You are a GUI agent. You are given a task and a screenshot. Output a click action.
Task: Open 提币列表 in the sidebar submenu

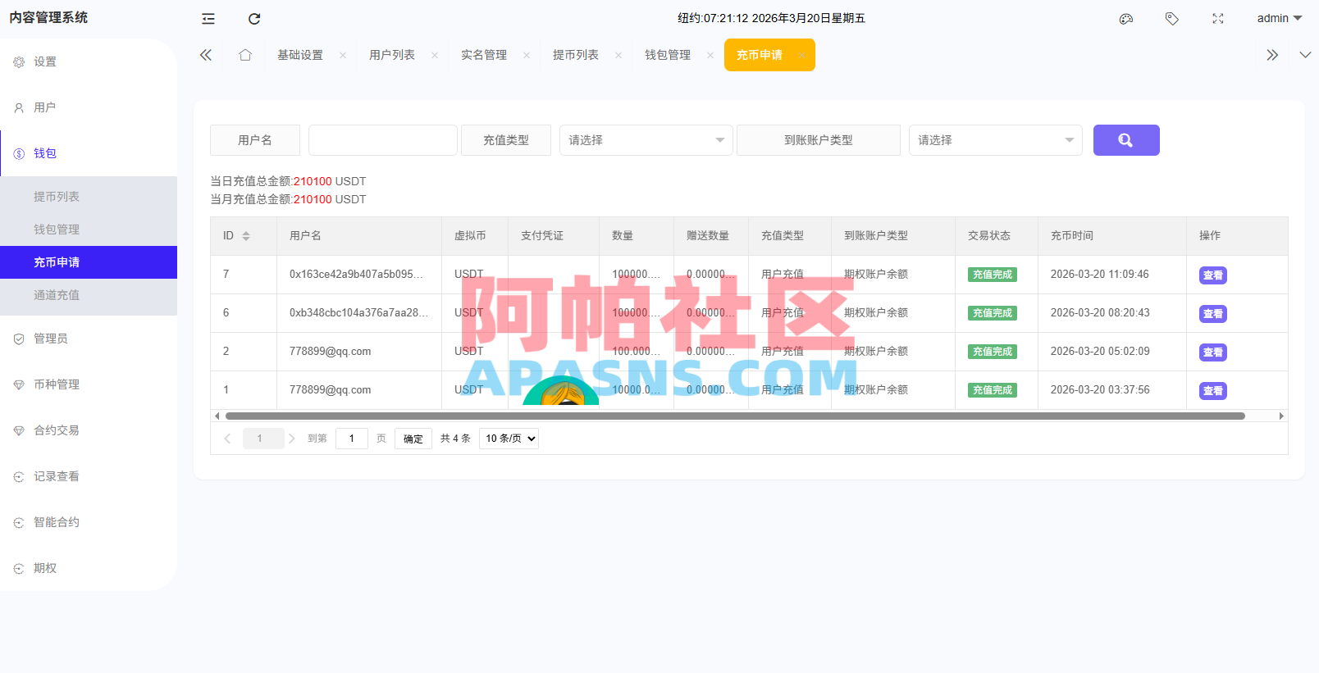point(89,197)
